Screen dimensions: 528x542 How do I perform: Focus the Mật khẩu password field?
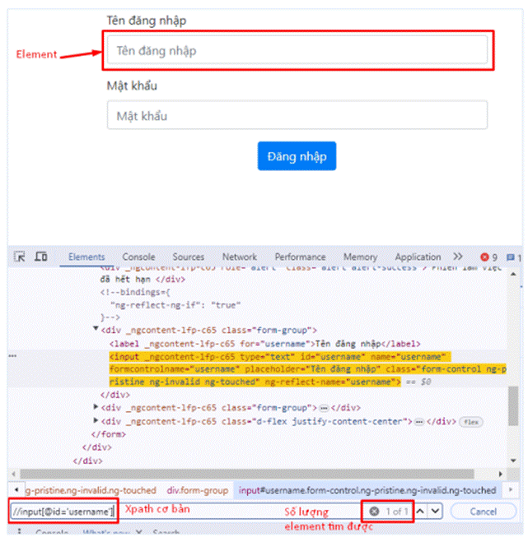click(x=297, y=116)
